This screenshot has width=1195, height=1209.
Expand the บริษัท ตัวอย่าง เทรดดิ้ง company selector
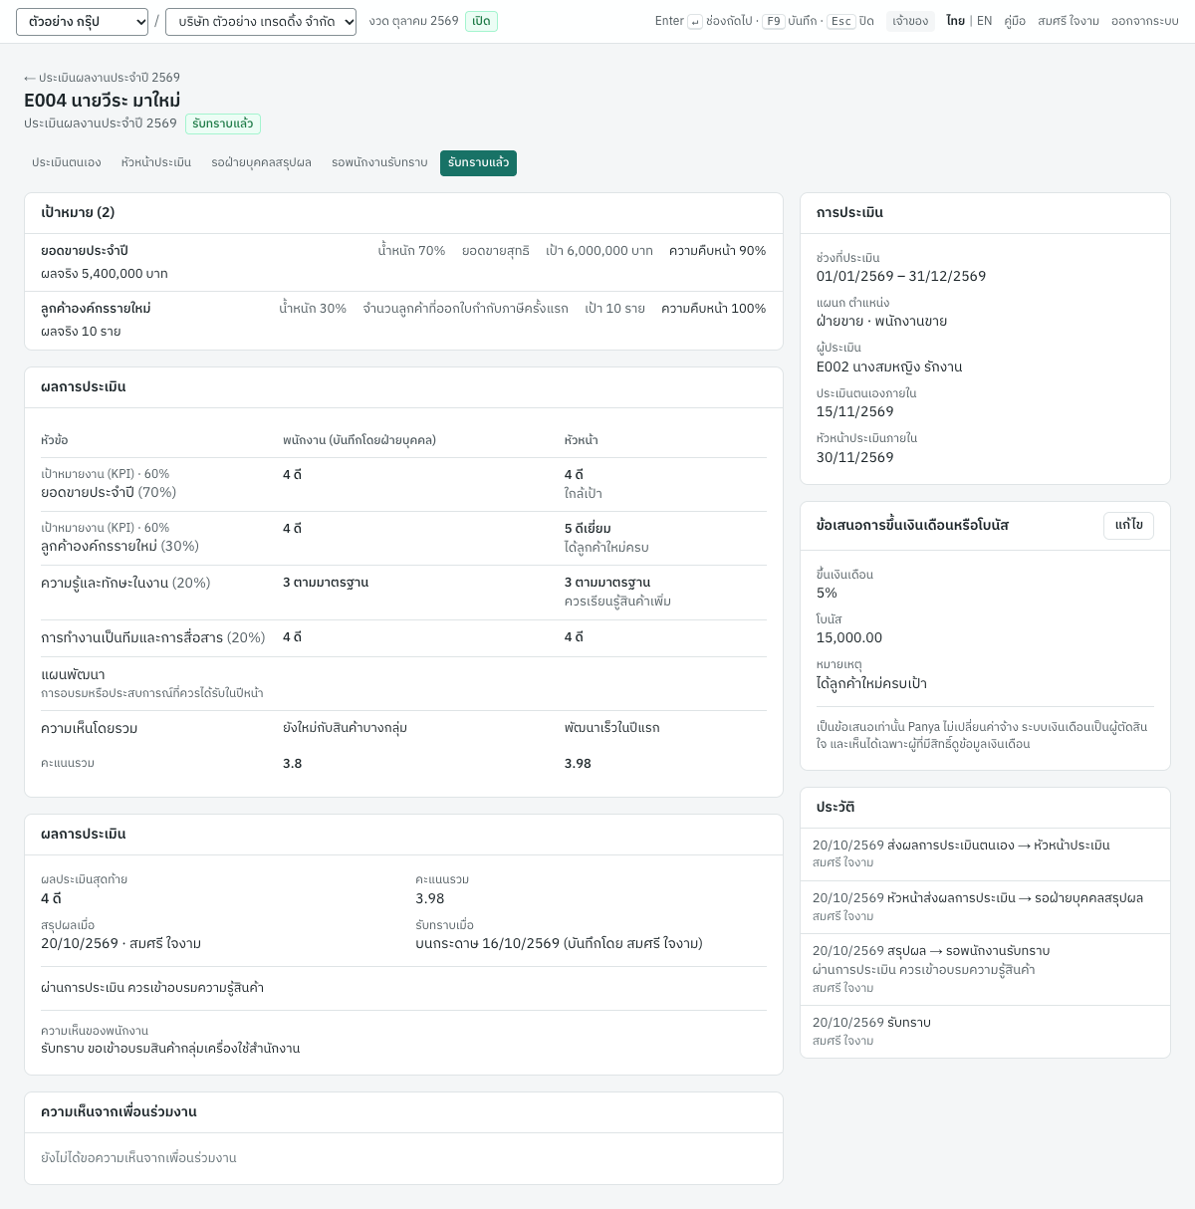(x=261, y=22)
